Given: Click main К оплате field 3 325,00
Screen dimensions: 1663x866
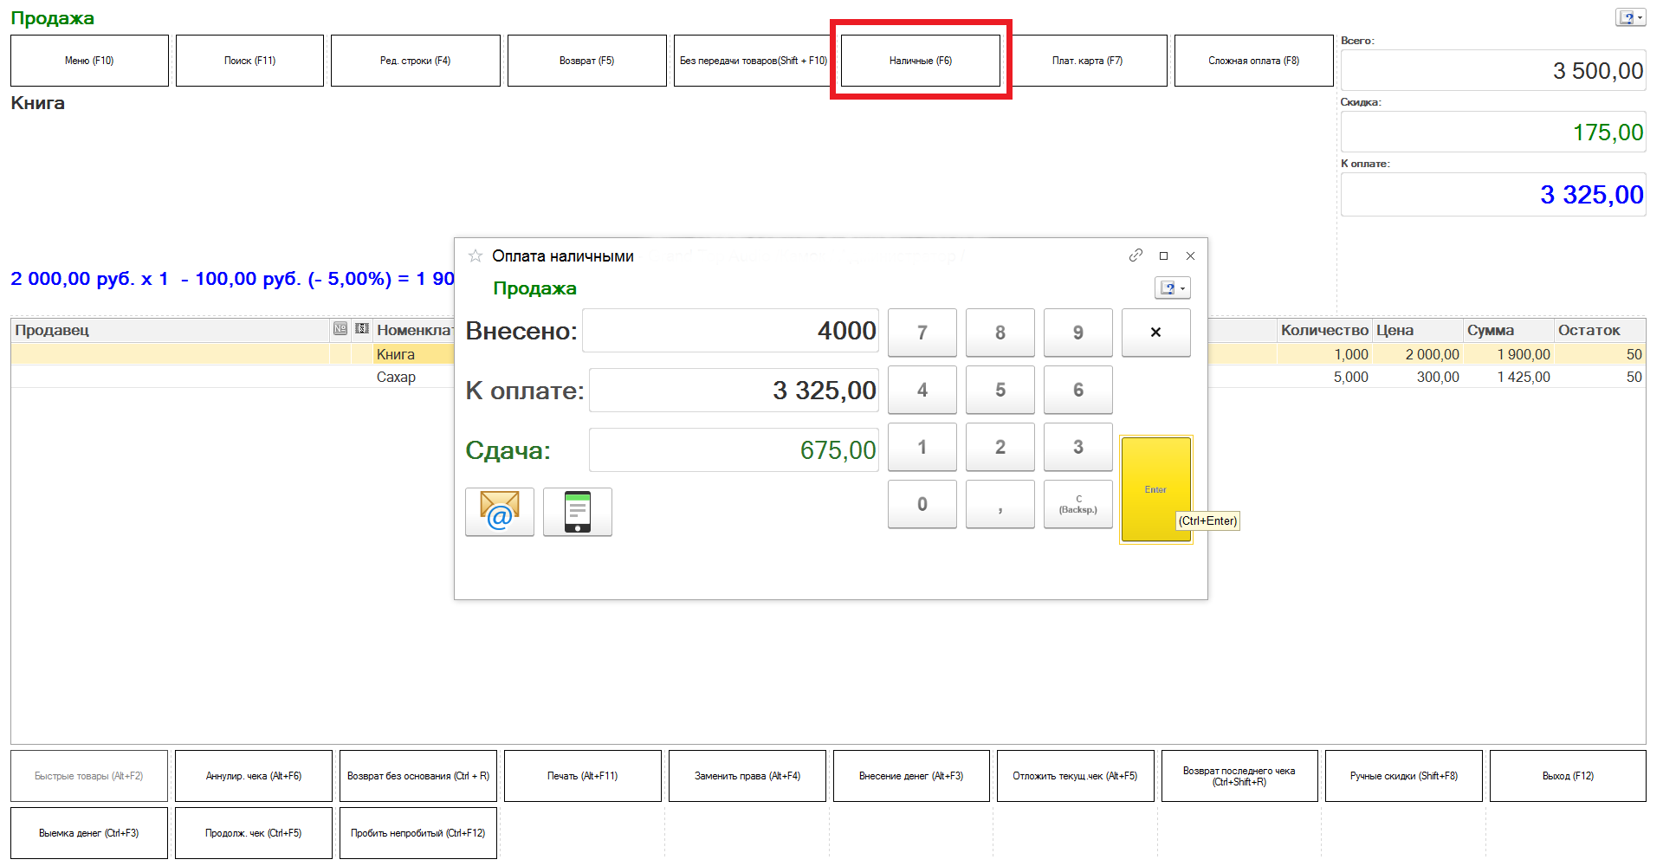Looking at the screenshot, I should pyautogui.click(x=1493, y=194).
